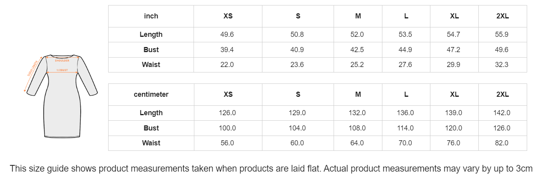Click XL column header in centimeter table
The height and width of the screenshot is (181, 548).
tap(454, 94)
